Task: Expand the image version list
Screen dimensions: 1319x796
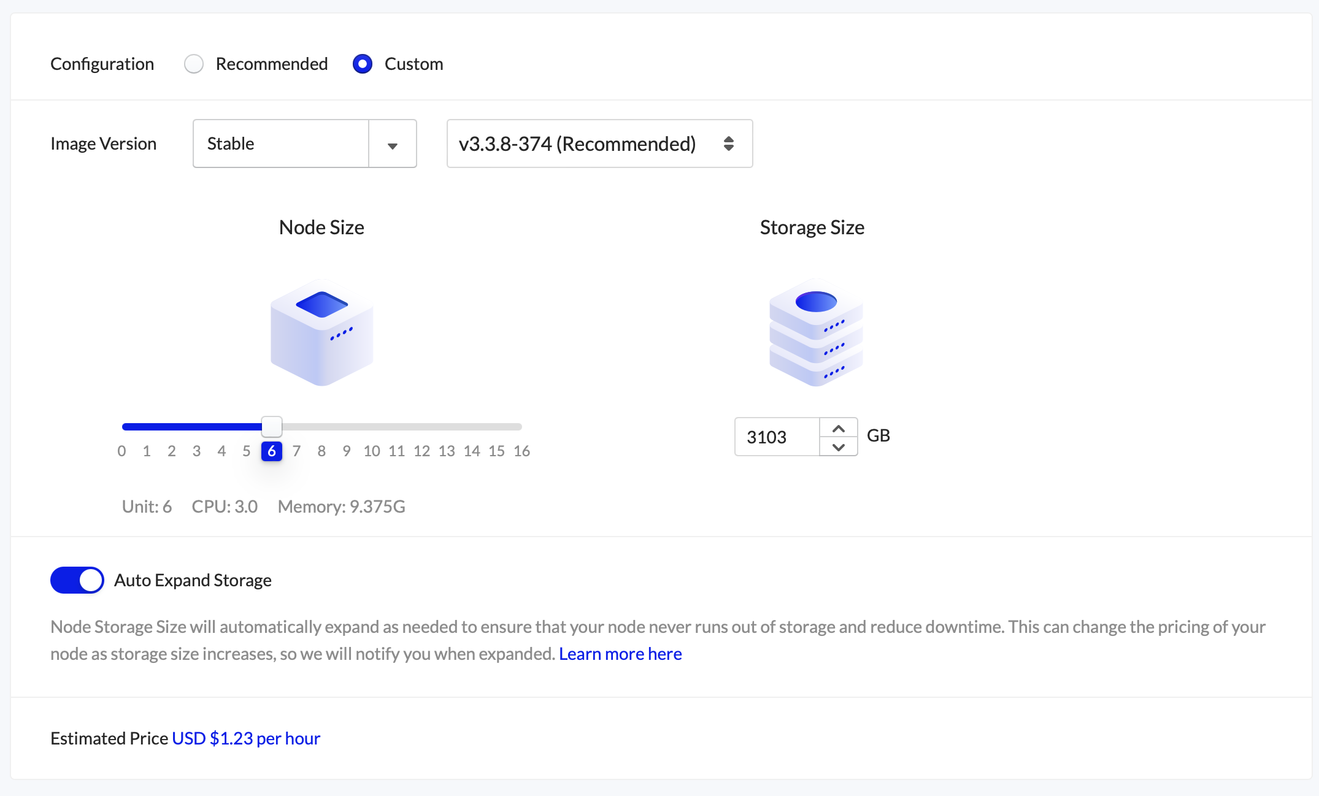Action: pos(599,144)
